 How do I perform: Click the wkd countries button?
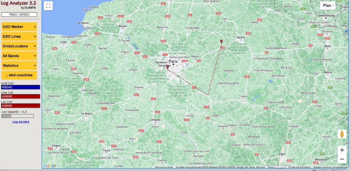19,75
